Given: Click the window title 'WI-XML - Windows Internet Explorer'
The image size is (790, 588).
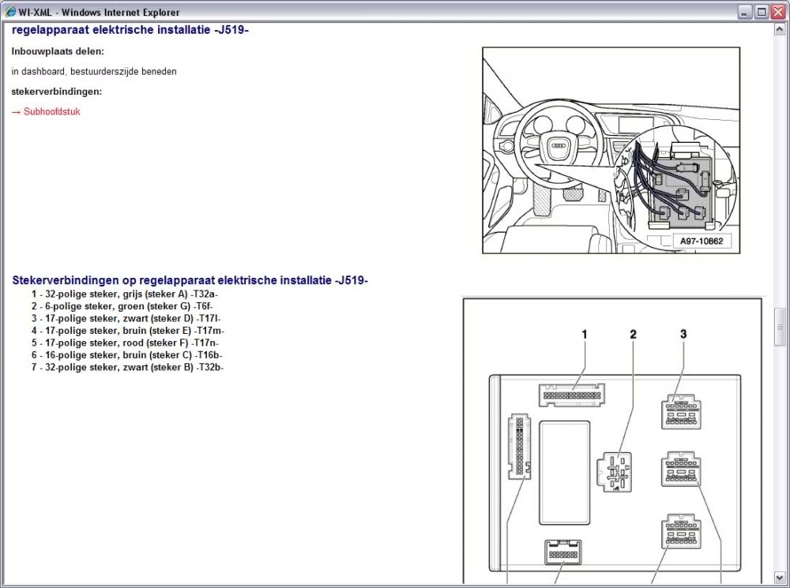Looking at the screenshot, I should (x=99, y=12).
